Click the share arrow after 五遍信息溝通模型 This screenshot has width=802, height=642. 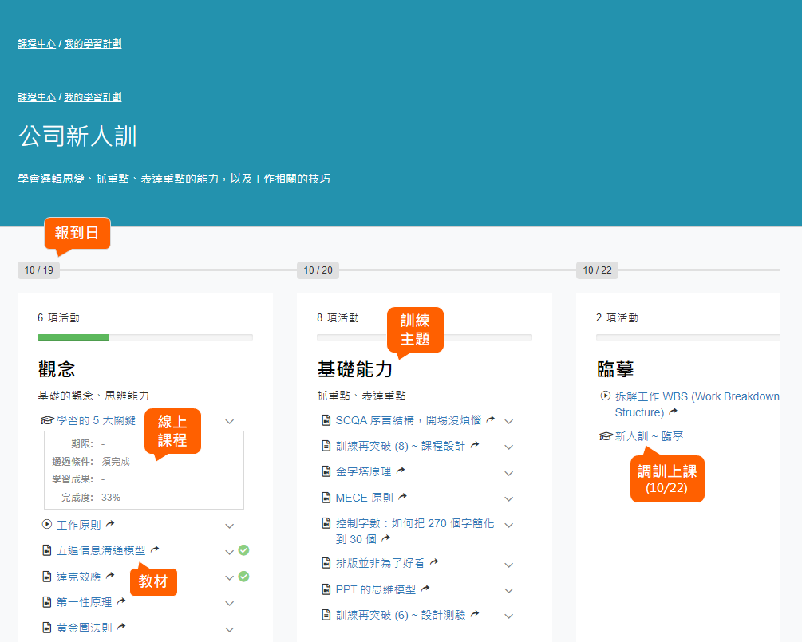coord(155,549)
